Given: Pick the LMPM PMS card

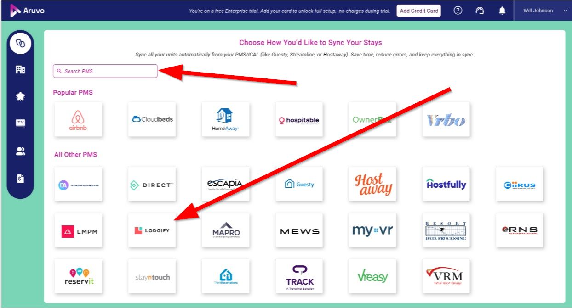Looking at the screenshot, I should [78, 230].
